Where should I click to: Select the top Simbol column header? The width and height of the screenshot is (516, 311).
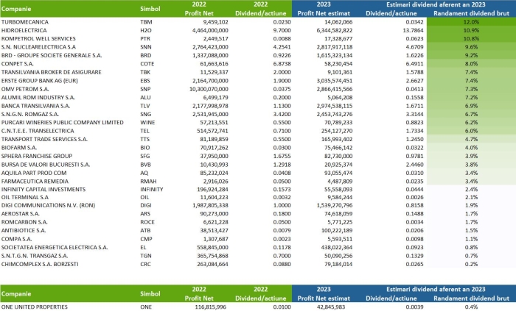pyautogui.click(x=150, y=9)
